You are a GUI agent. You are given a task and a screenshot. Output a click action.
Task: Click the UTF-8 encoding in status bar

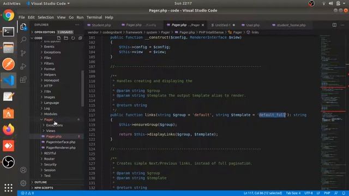309,193
